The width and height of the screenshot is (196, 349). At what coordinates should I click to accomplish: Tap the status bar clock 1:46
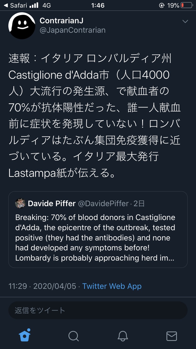coord(98,5)
